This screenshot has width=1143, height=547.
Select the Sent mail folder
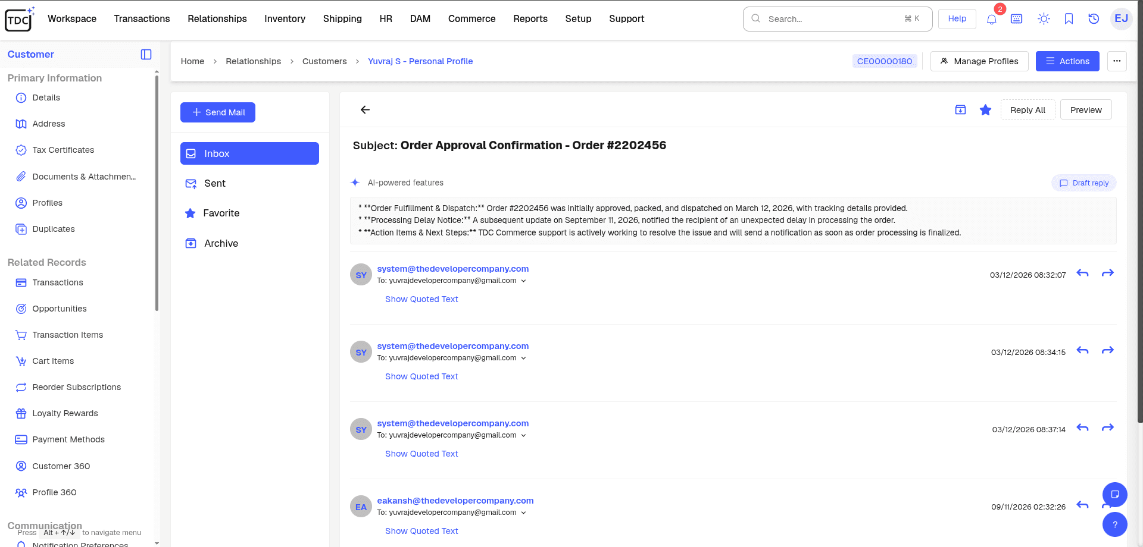(249, 184)
